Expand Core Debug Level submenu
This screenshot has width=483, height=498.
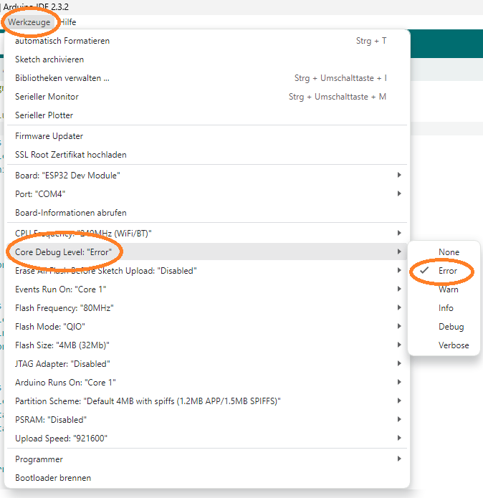click(x=206, y=252)
